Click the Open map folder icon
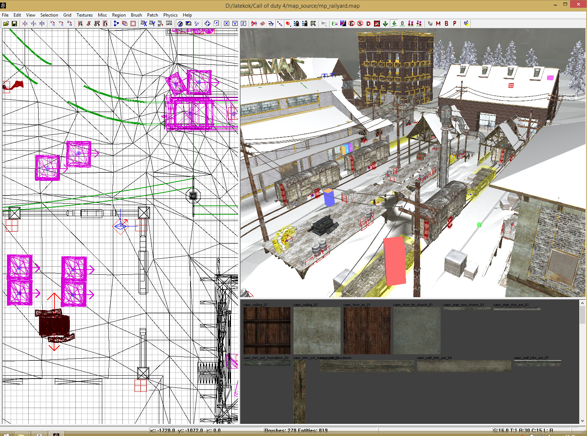The height and width of the screenshot is (436, 587). pos(6,24)
